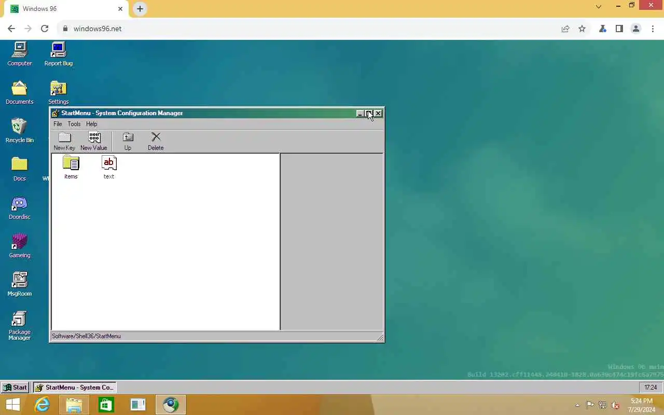Close the System Configuration Manager window

pos(378,113)
